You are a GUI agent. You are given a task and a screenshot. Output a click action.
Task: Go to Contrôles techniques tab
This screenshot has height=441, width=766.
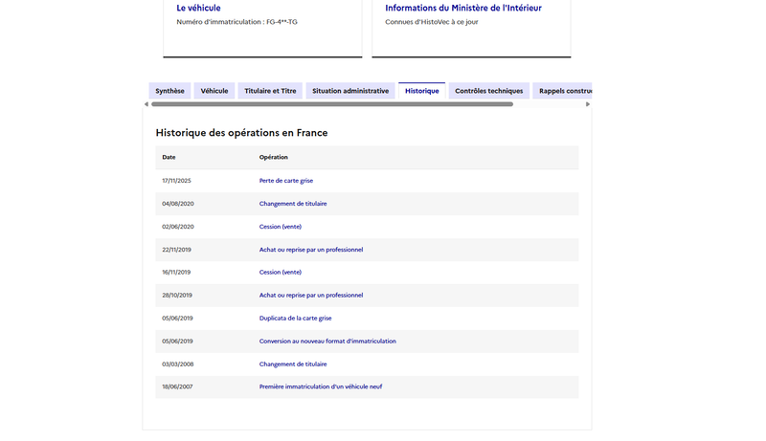point(489,91)
